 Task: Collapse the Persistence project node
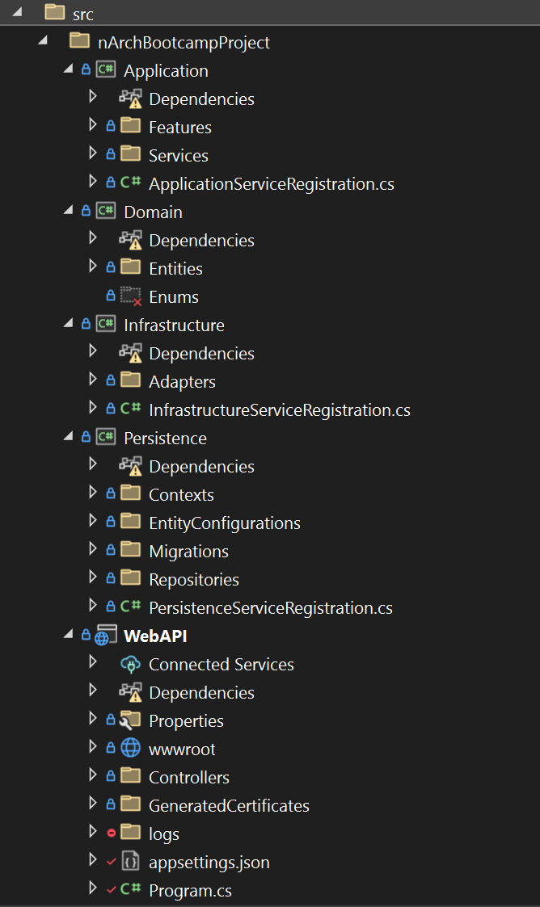(x=68, y=437)
